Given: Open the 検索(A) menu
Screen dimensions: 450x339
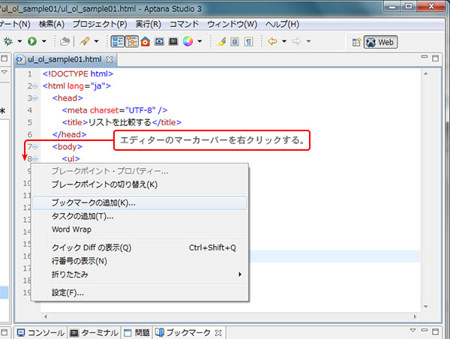Looking at the screenshot, I should click(52, 24).
